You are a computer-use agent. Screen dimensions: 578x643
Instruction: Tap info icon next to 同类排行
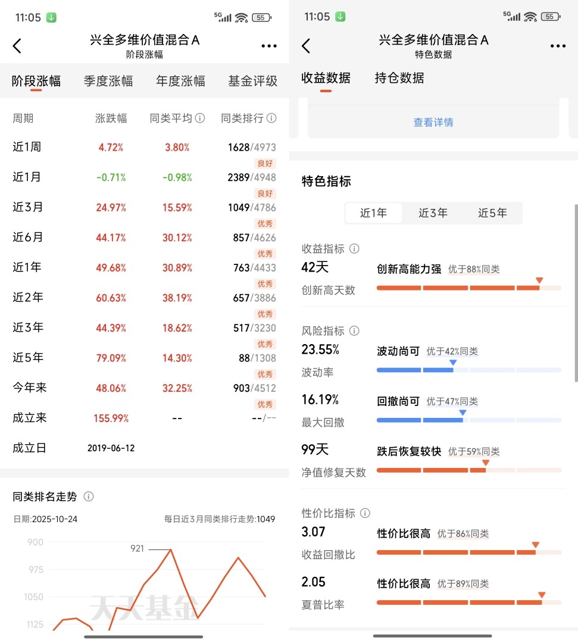[271, 118]
